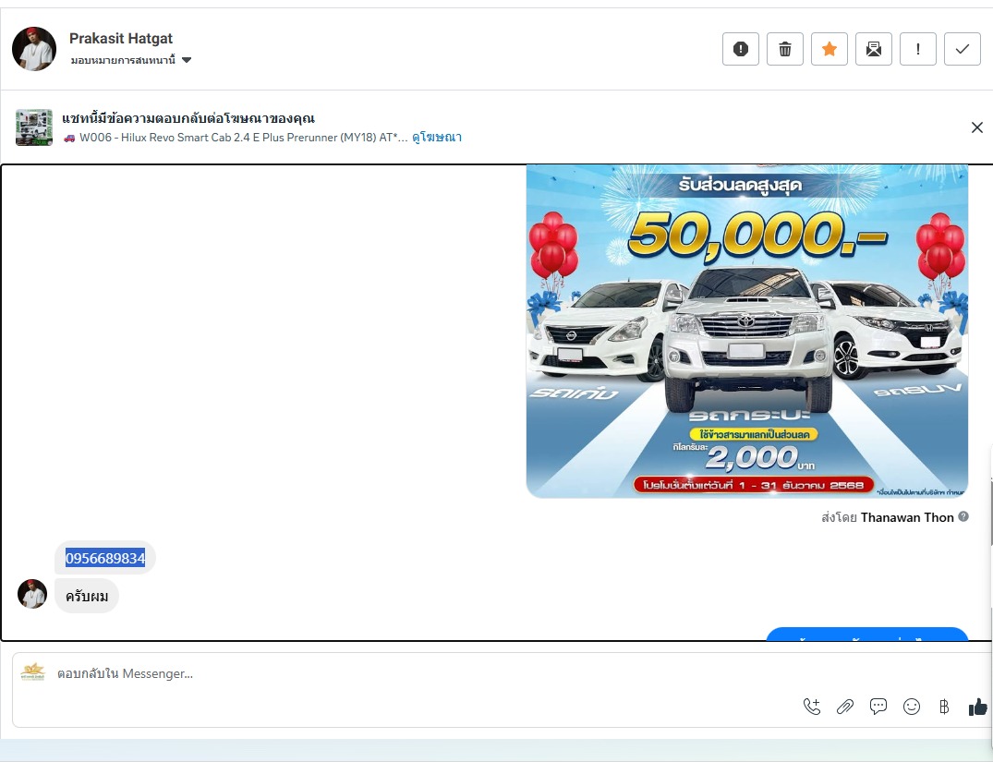
Task: Click the ad thumbnail in banner
Action: pyautogui.click(x=34, y=127)
